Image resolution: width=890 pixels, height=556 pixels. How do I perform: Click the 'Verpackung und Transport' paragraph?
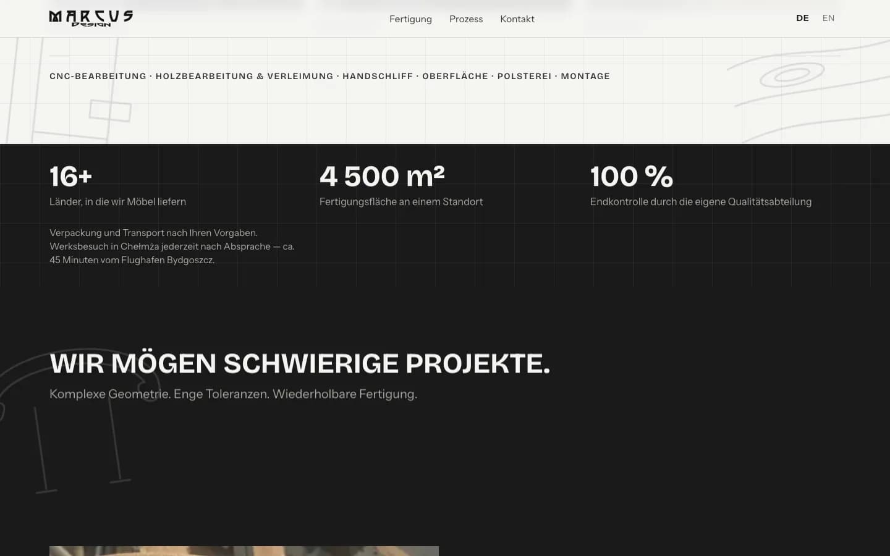172,246
